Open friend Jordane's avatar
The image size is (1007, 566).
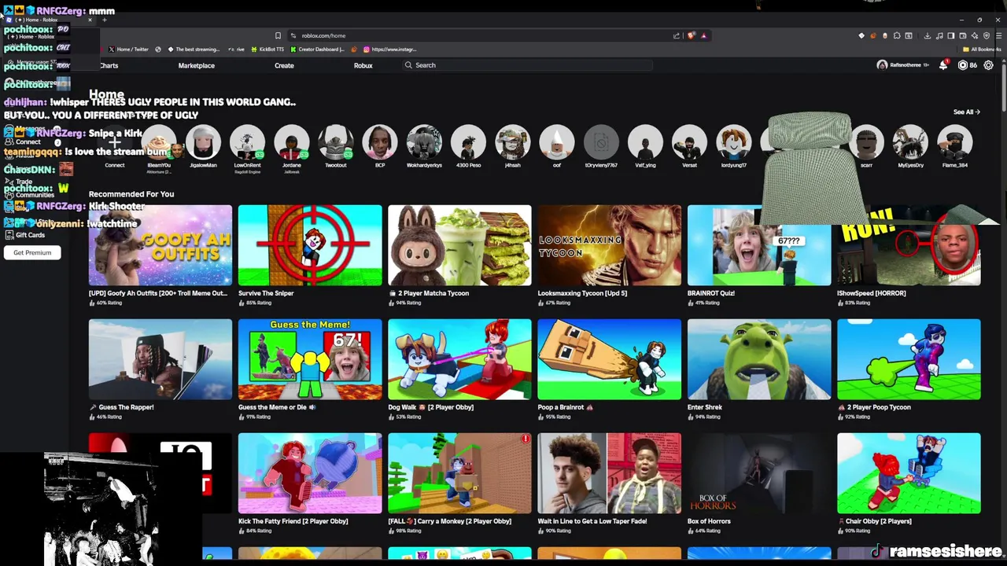[292, 142]
